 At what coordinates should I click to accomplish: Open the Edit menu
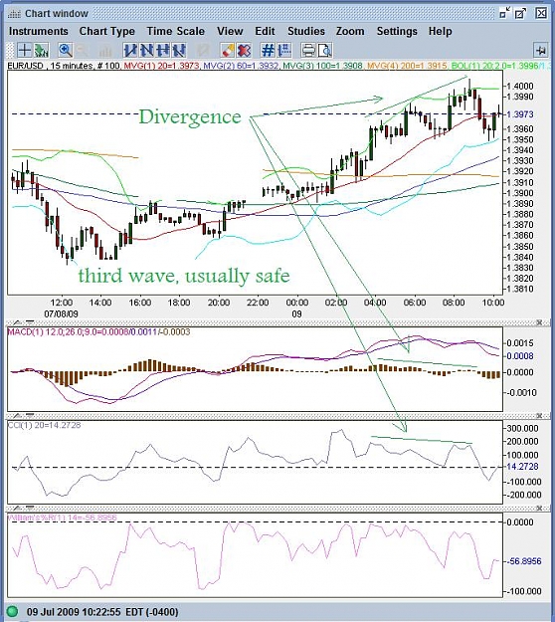click(x=265, y=31)
